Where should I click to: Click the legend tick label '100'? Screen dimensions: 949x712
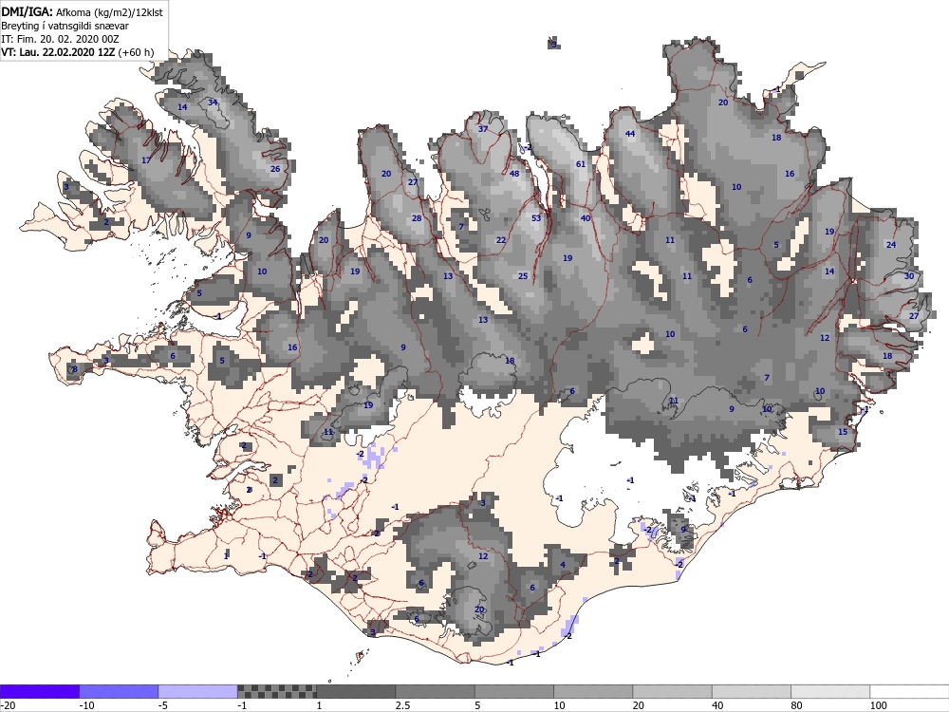pyautogui.click(x=878, y=706)
